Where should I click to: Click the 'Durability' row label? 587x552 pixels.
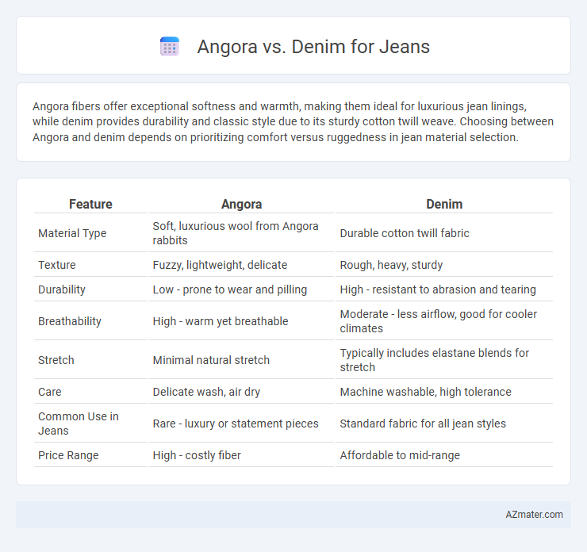[x=62, y=289]
